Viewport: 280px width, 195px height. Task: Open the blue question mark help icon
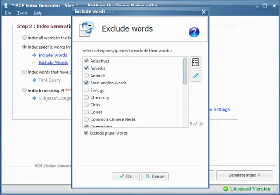click(194, 32)
